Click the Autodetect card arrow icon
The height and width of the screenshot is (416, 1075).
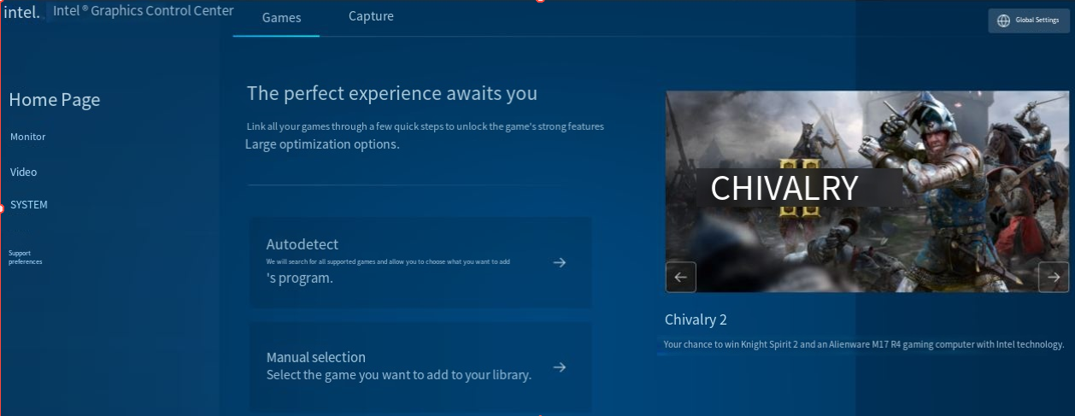point(560,262)
